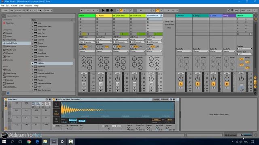The width and height of the screenshot is (259, 145).
Task: Expand the Amp folder in browser
Action: point(32,23)
